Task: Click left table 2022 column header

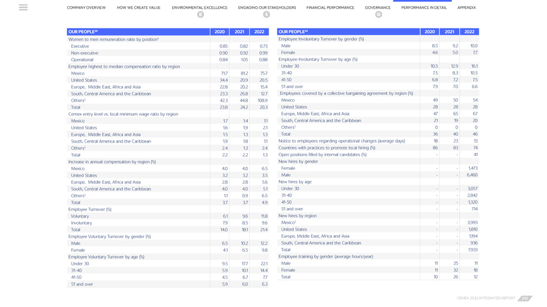Action: [259, 32]
